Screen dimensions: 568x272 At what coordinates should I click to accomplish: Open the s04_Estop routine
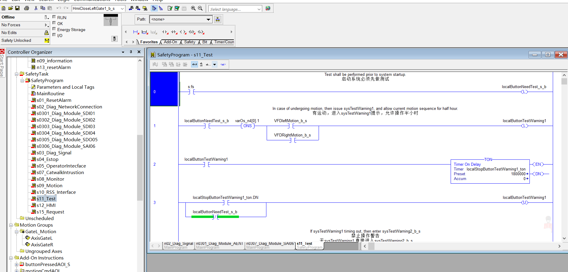[x=47, y=159]
